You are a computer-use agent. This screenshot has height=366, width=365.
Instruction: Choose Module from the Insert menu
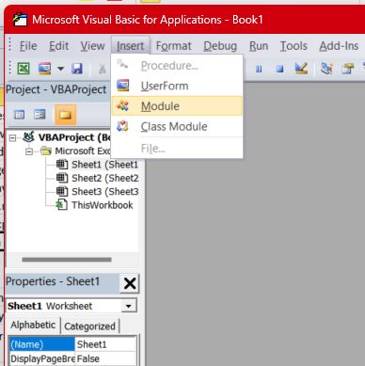click(177, 106)
